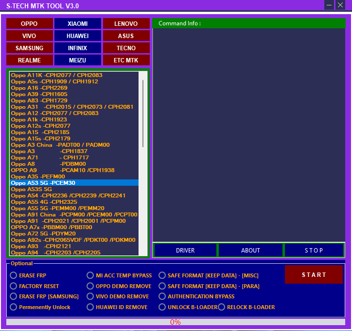The height and width of the screenshot is (331, 352).
Task: Open the MEIZU brand list
Action: pyautogui.click(x=78, y=60)
